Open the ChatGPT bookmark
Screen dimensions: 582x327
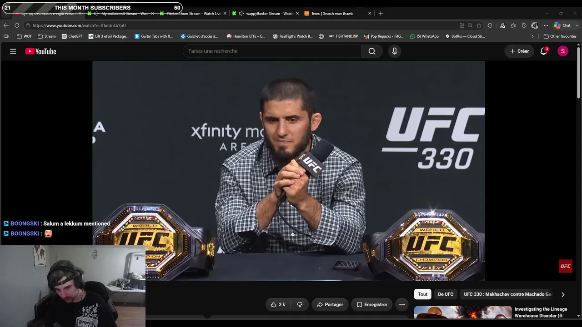[72, 36]
